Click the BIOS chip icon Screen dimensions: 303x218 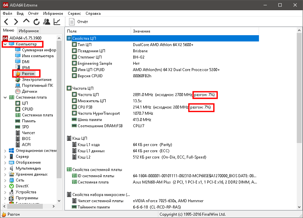pos(18,139)
